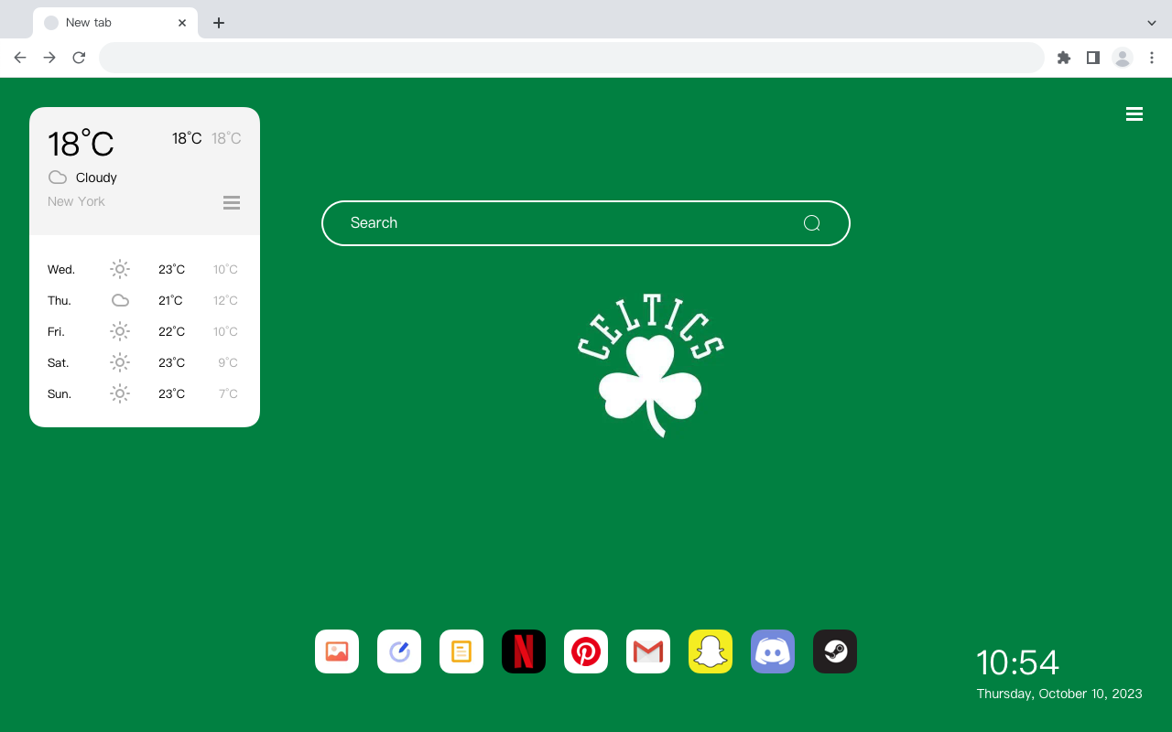Open Chrome's three-dot menu

click(x=1152, y=58)
